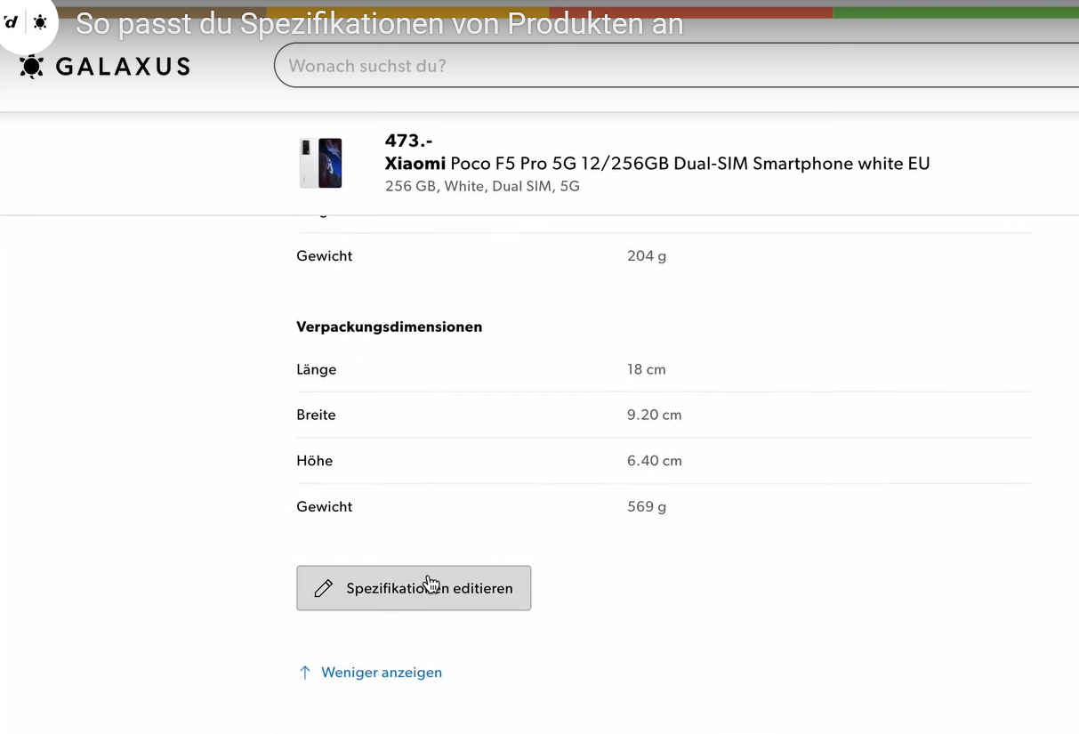Open the channel avatar in the top-left corner
This screenshot has width=1079, height=734.
point(26,22)
